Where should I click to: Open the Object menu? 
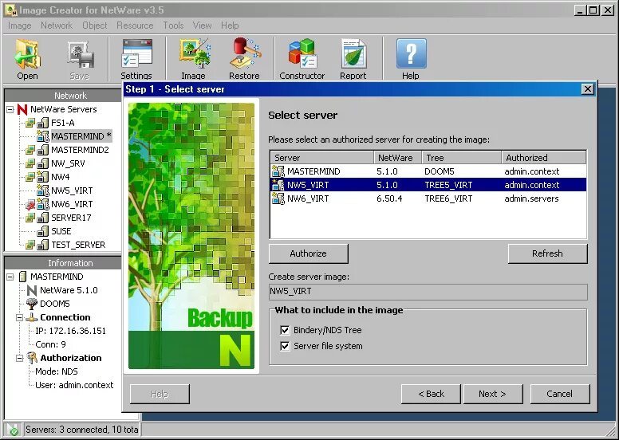[x=95, y=26]
